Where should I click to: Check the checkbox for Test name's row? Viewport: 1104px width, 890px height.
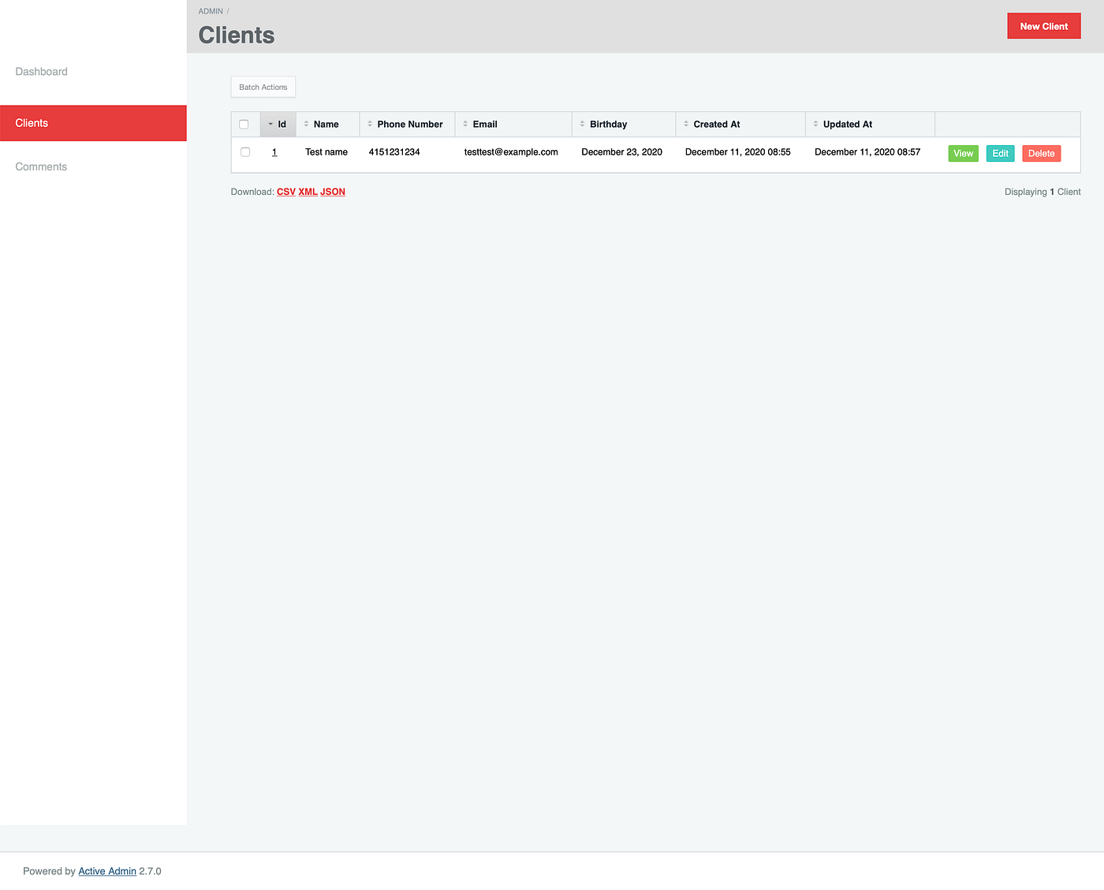[x=244, y=151]
